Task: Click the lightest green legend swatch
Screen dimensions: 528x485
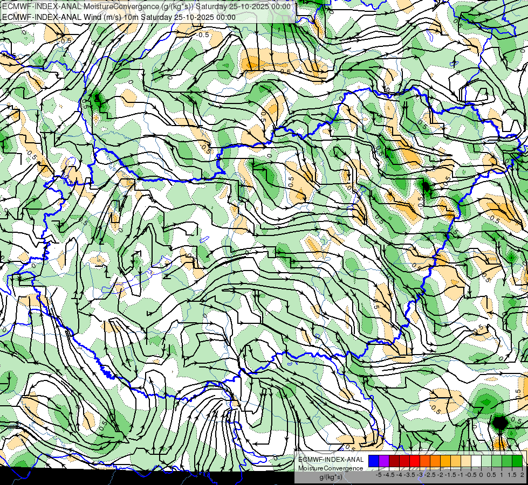Action: pos(486,461)
